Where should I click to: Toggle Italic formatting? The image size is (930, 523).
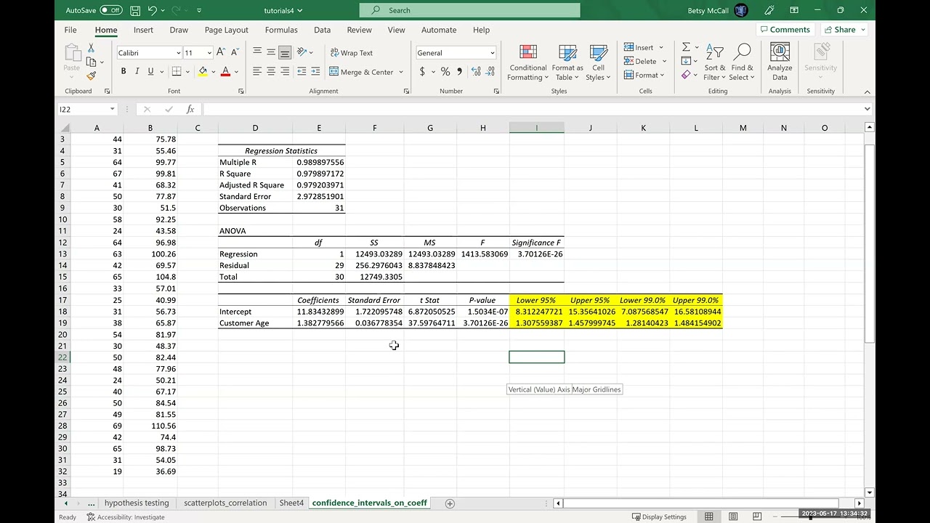pyautogui.click(x=137, y=71)
